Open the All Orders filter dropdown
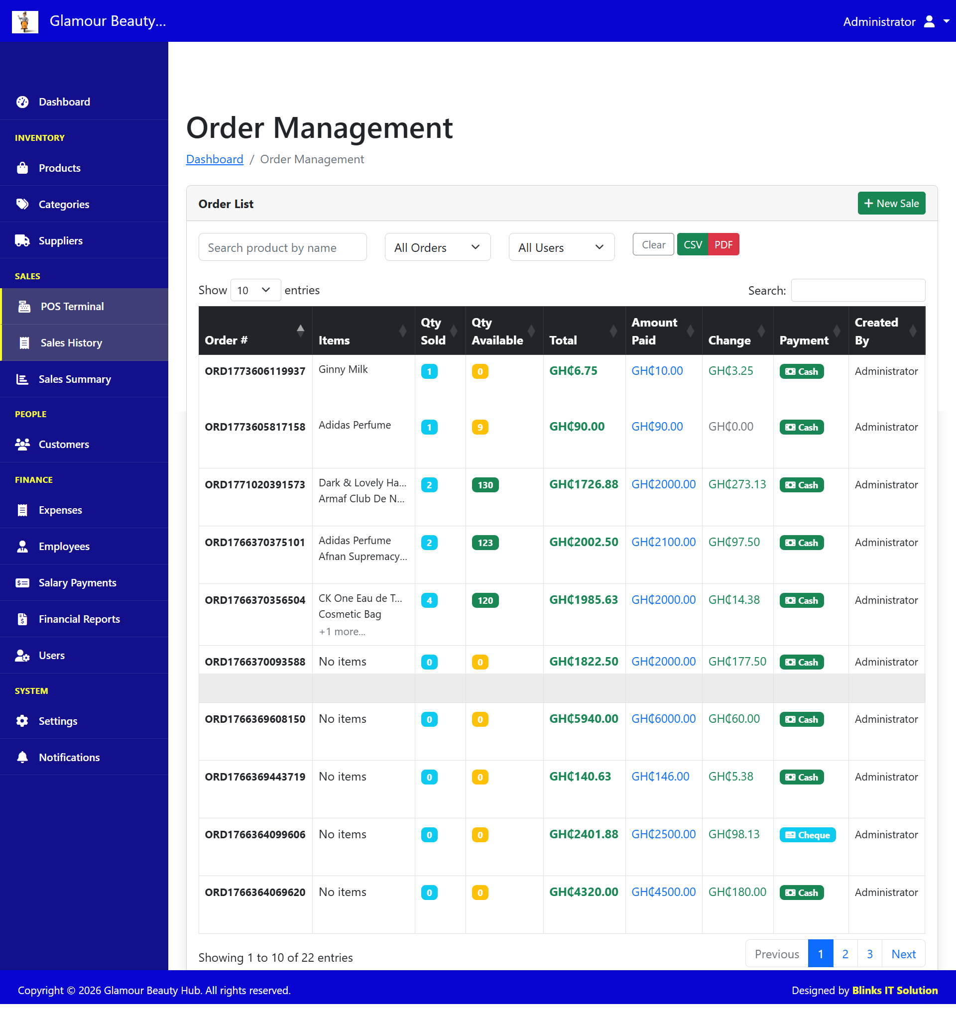 tap(438, 247)
